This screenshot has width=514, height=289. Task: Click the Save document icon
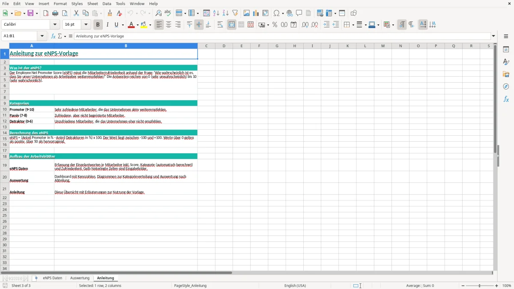[x=30, y=13]
